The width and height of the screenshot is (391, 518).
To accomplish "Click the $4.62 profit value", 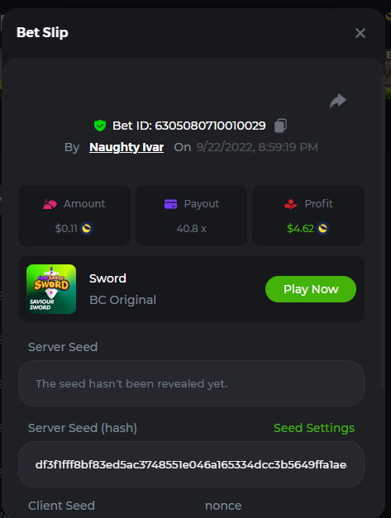I will 300,228.
